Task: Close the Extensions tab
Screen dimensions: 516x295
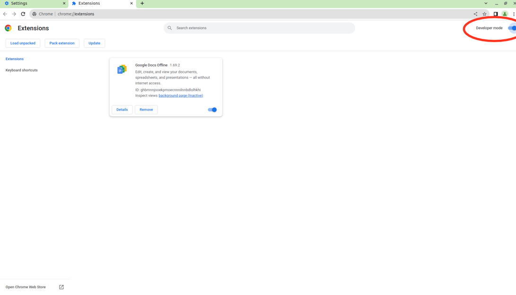Action: coord(131,3)
